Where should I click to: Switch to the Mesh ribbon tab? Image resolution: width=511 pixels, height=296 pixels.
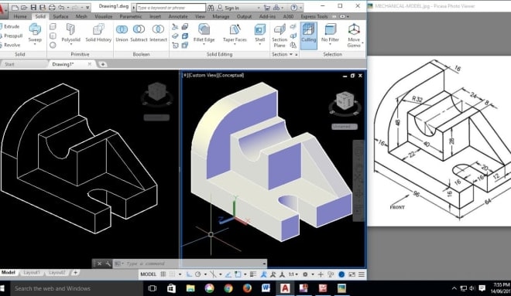(81, 16)
